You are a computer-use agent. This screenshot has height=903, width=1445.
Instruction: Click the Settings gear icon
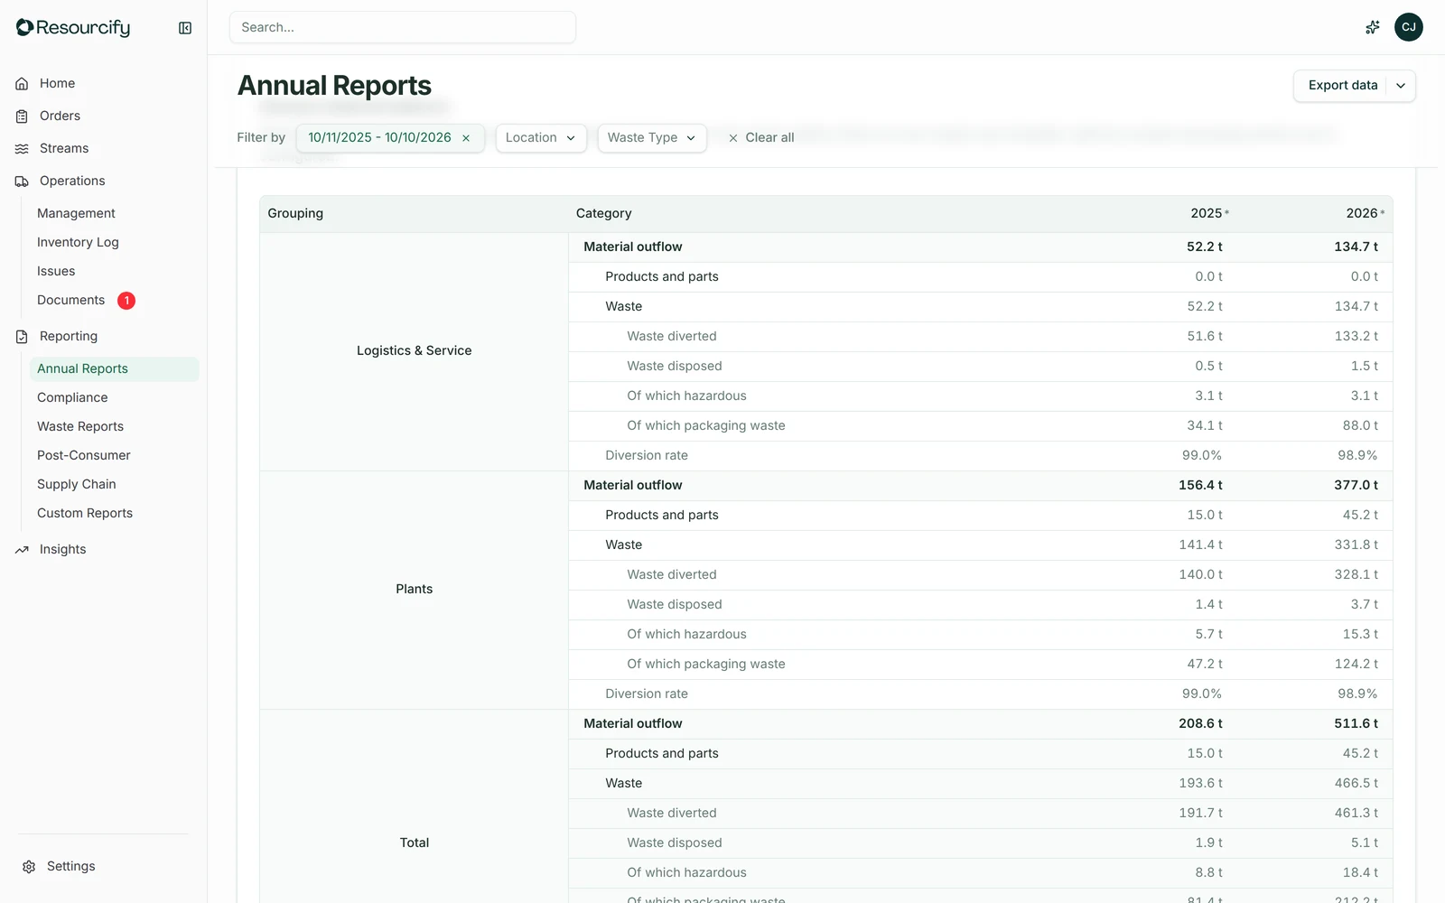29,866
